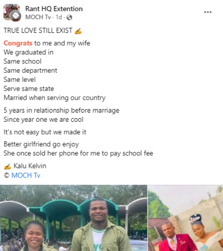Click the '5 years in relationship' line
Viewport: 223px width, 251px height.
pyautogui.click(x=62, y=111)
